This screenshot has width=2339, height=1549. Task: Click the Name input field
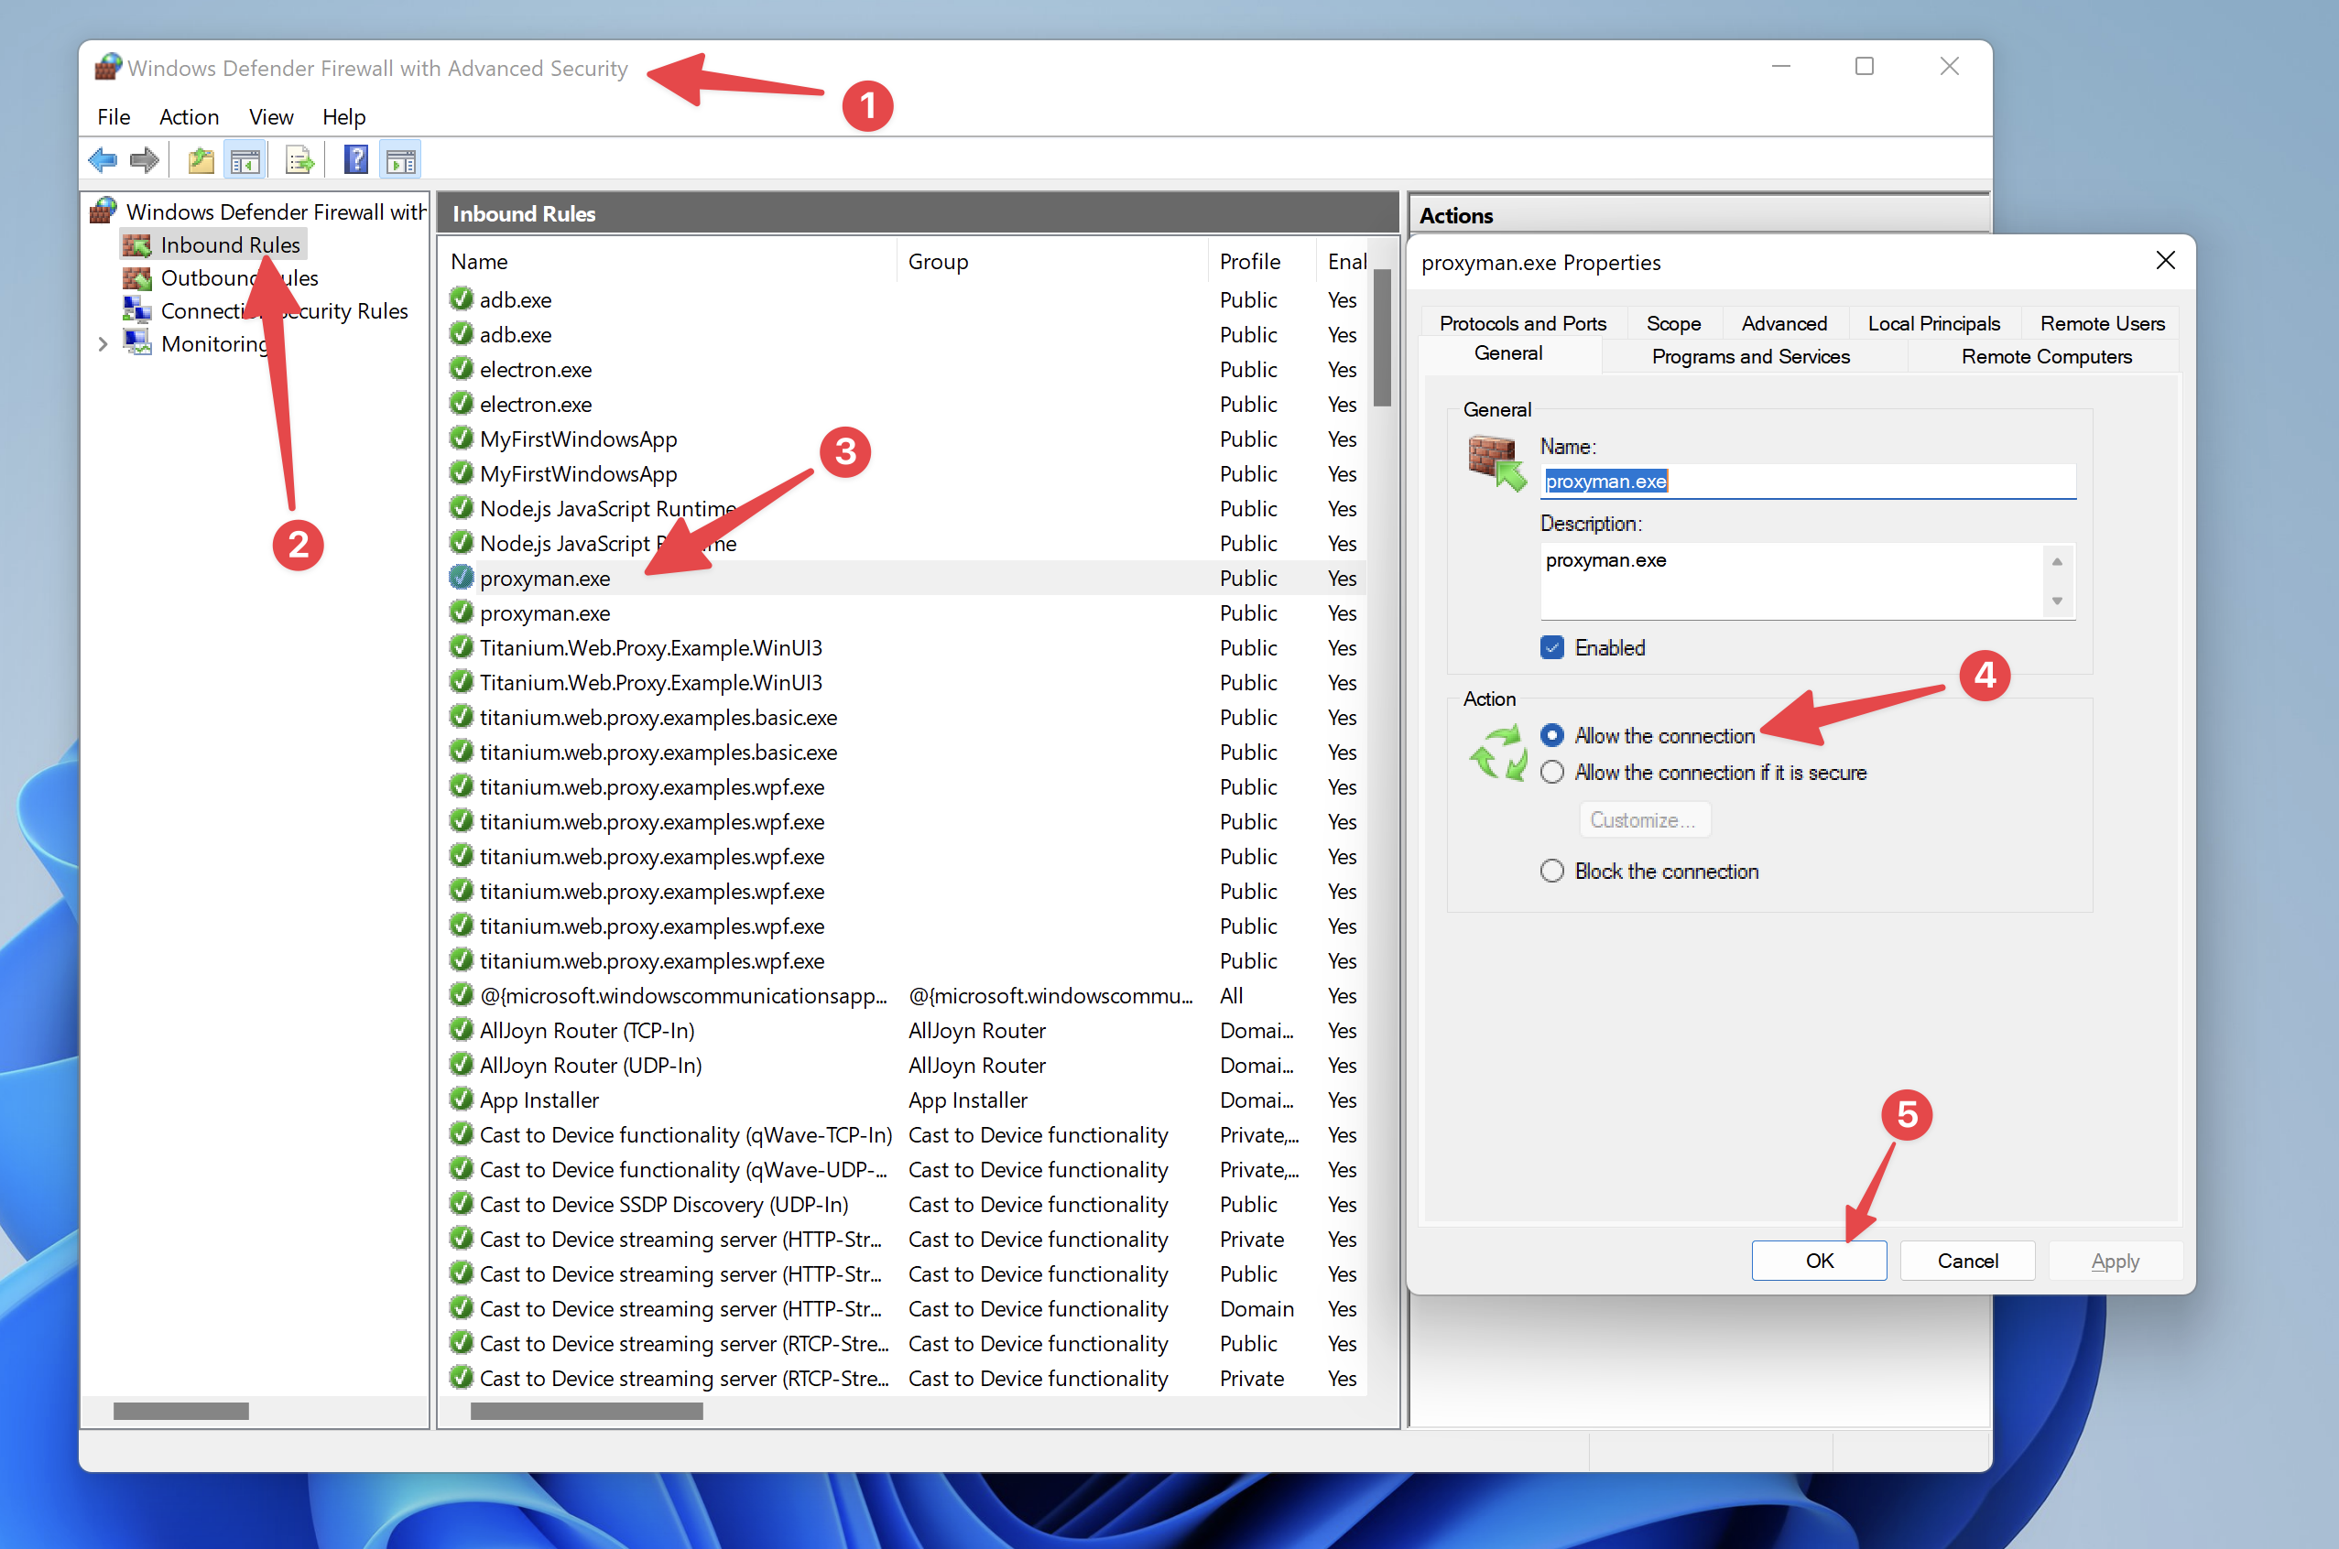tap(1807, 482)
